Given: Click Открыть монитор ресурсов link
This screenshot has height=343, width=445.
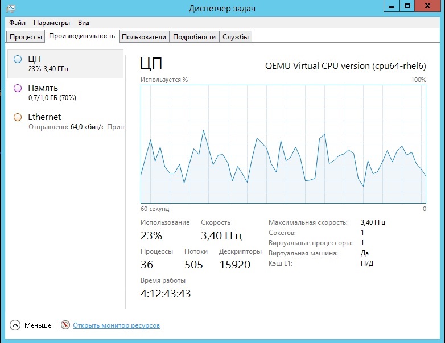Looking at the screenshot, I should [x=116, y=325].
